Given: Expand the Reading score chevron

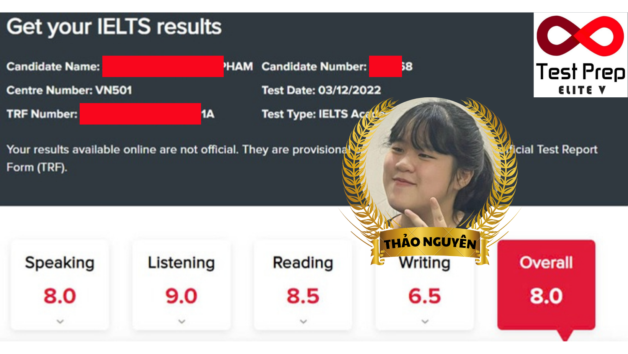Looking at the screenshot, I should (303, 321).
